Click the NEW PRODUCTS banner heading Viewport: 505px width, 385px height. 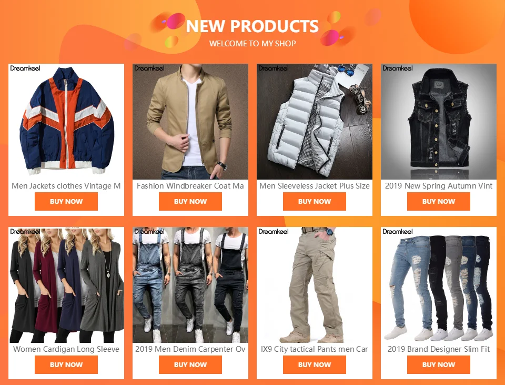tap(252, 26)
